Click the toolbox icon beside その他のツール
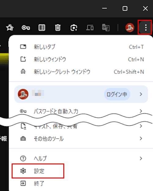The width and height of the screenshot is (153, 191). pyautogui.click(x=23, y=138)
